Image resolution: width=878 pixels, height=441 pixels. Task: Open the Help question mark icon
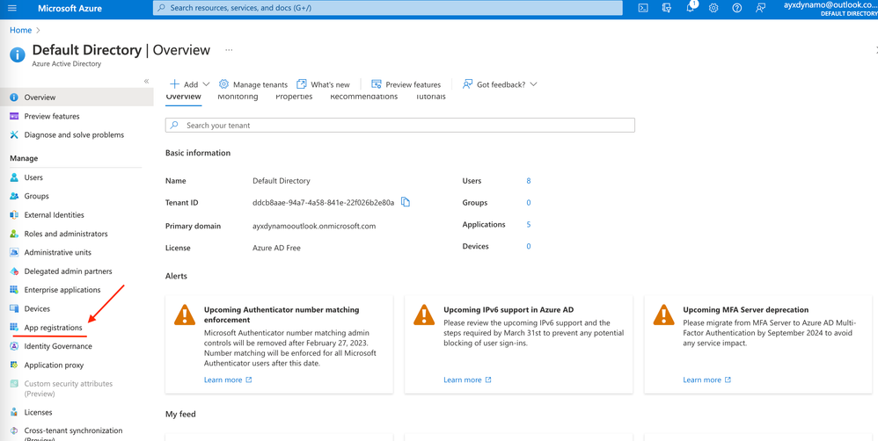[737, 8]
